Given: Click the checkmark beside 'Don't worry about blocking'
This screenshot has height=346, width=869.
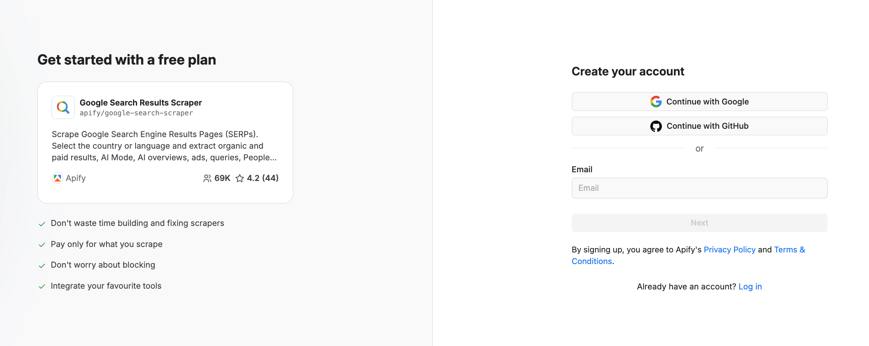Looking at the screenshot, I should (x=42, y=265).
